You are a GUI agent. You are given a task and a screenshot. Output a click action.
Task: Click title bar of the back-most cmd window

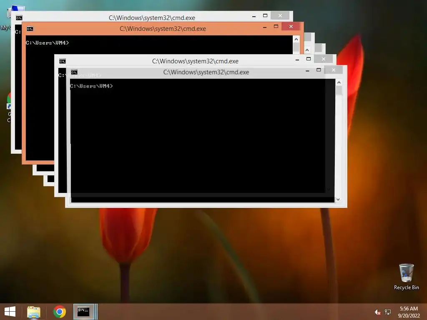(152, 17)
